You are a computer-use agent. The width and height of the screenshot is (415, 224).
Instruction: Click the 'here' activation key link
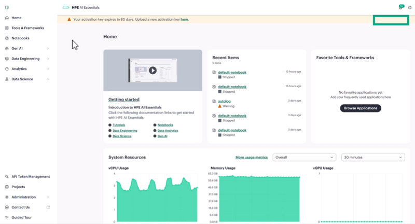[184, 19]
